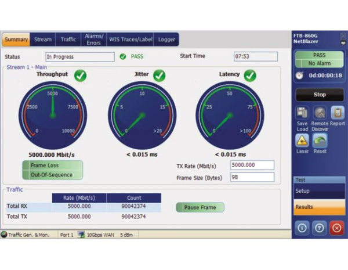Open the info button in the bottom right

click(302, 228)
